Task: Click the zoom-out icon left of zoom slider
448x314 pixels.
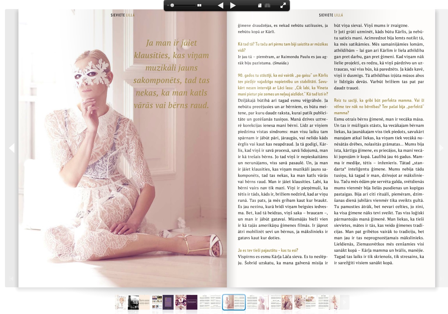Action: click(168, 5)
